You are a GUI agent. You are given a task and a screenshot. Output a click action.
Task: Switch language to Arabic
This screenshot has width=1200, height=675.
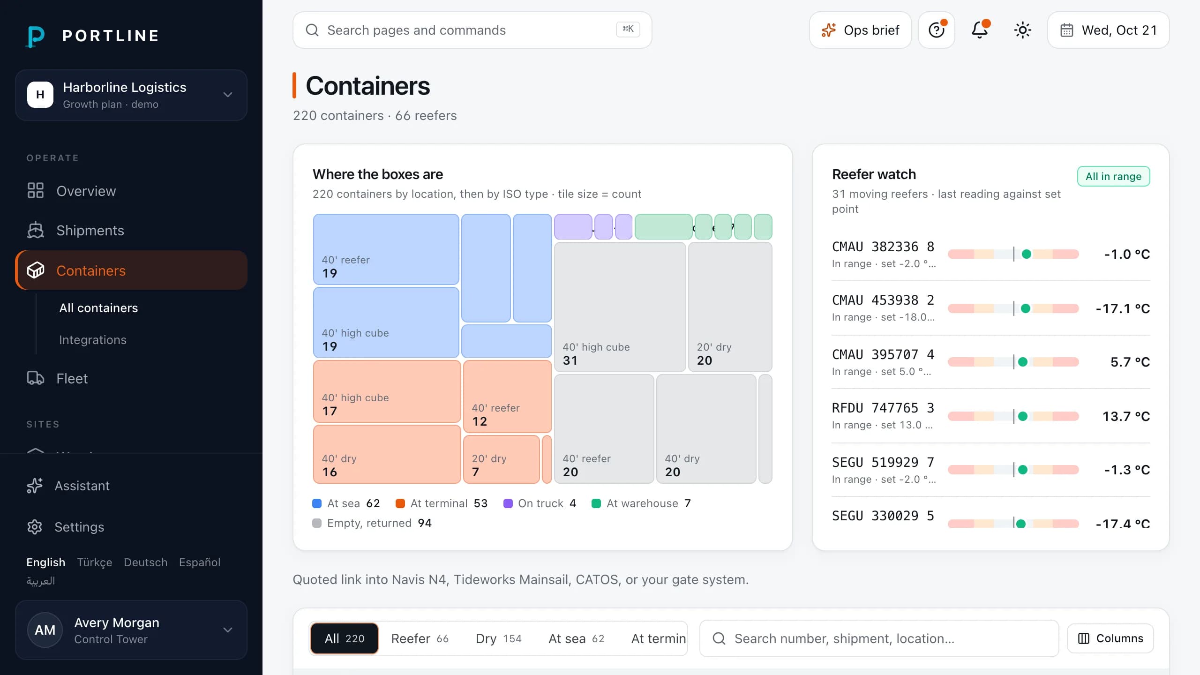coord(41,581)
